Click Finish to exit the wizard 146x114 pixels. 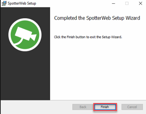click(x=105, y=107)
